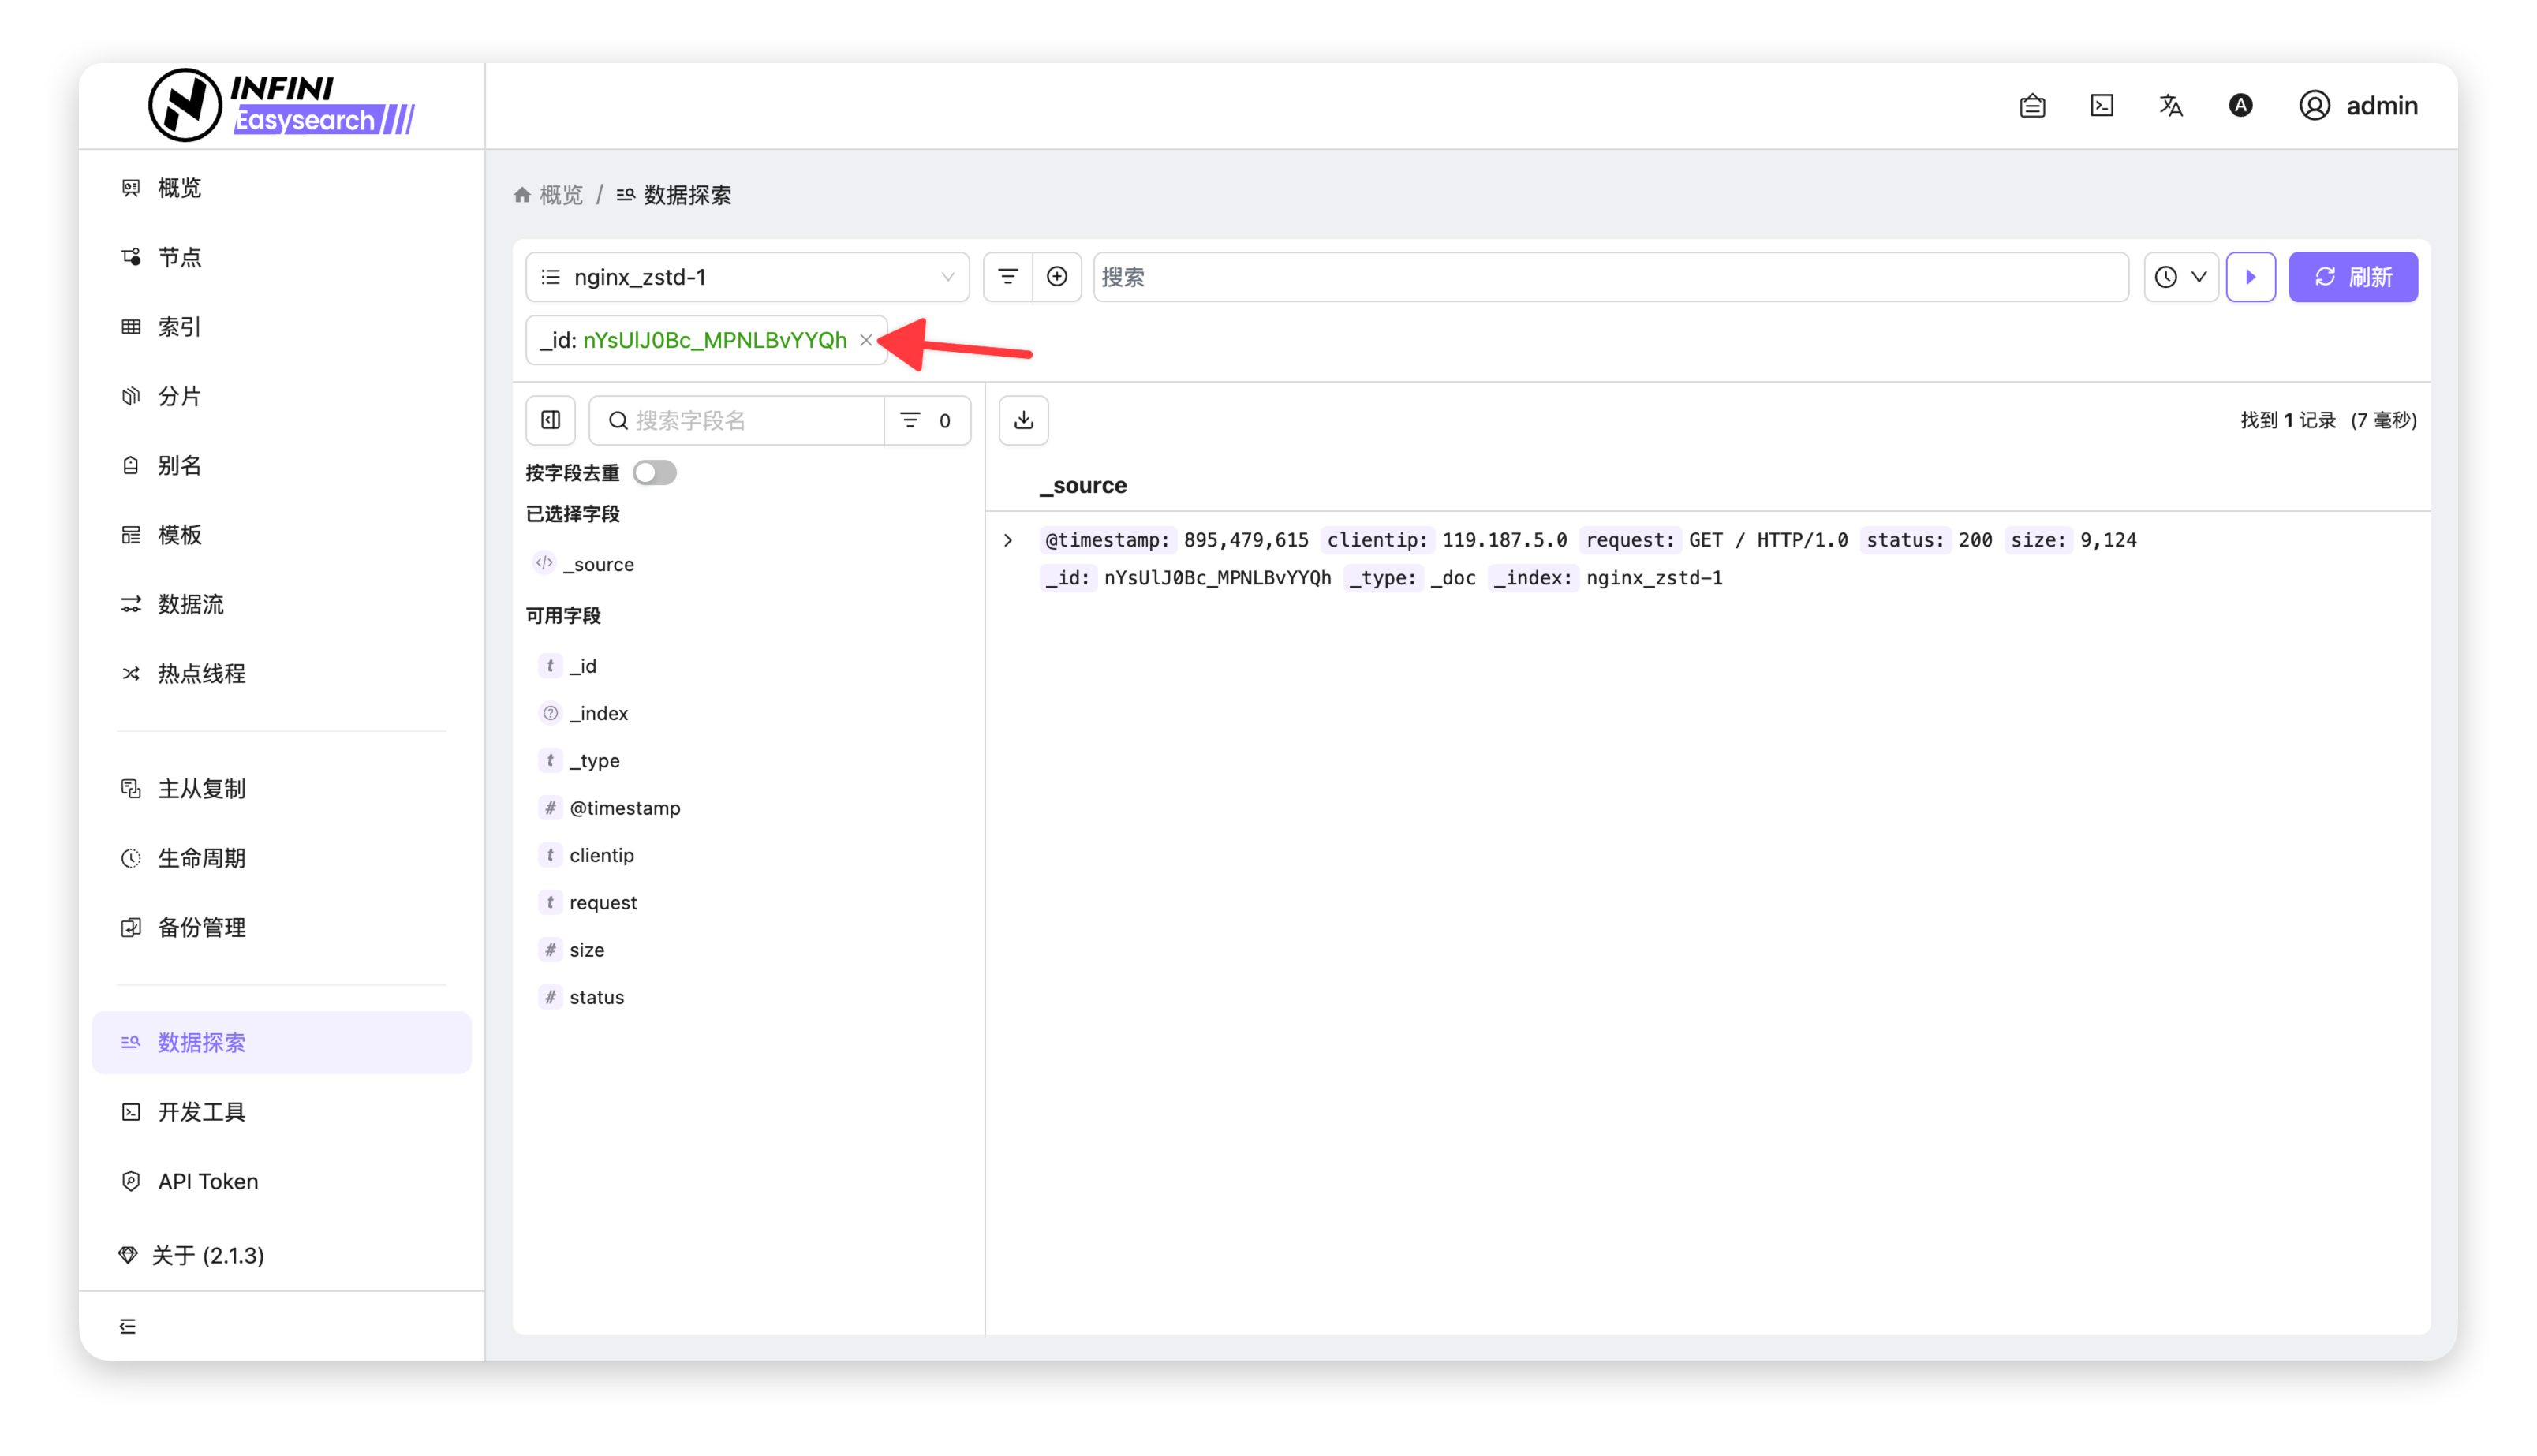Open the console terminal icon in header
Image resolution: width=2537 pixels, height=1456 pixels.
point(2101,105)
